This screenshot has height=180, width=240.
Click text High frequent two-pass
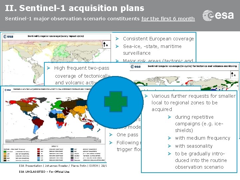82,68
